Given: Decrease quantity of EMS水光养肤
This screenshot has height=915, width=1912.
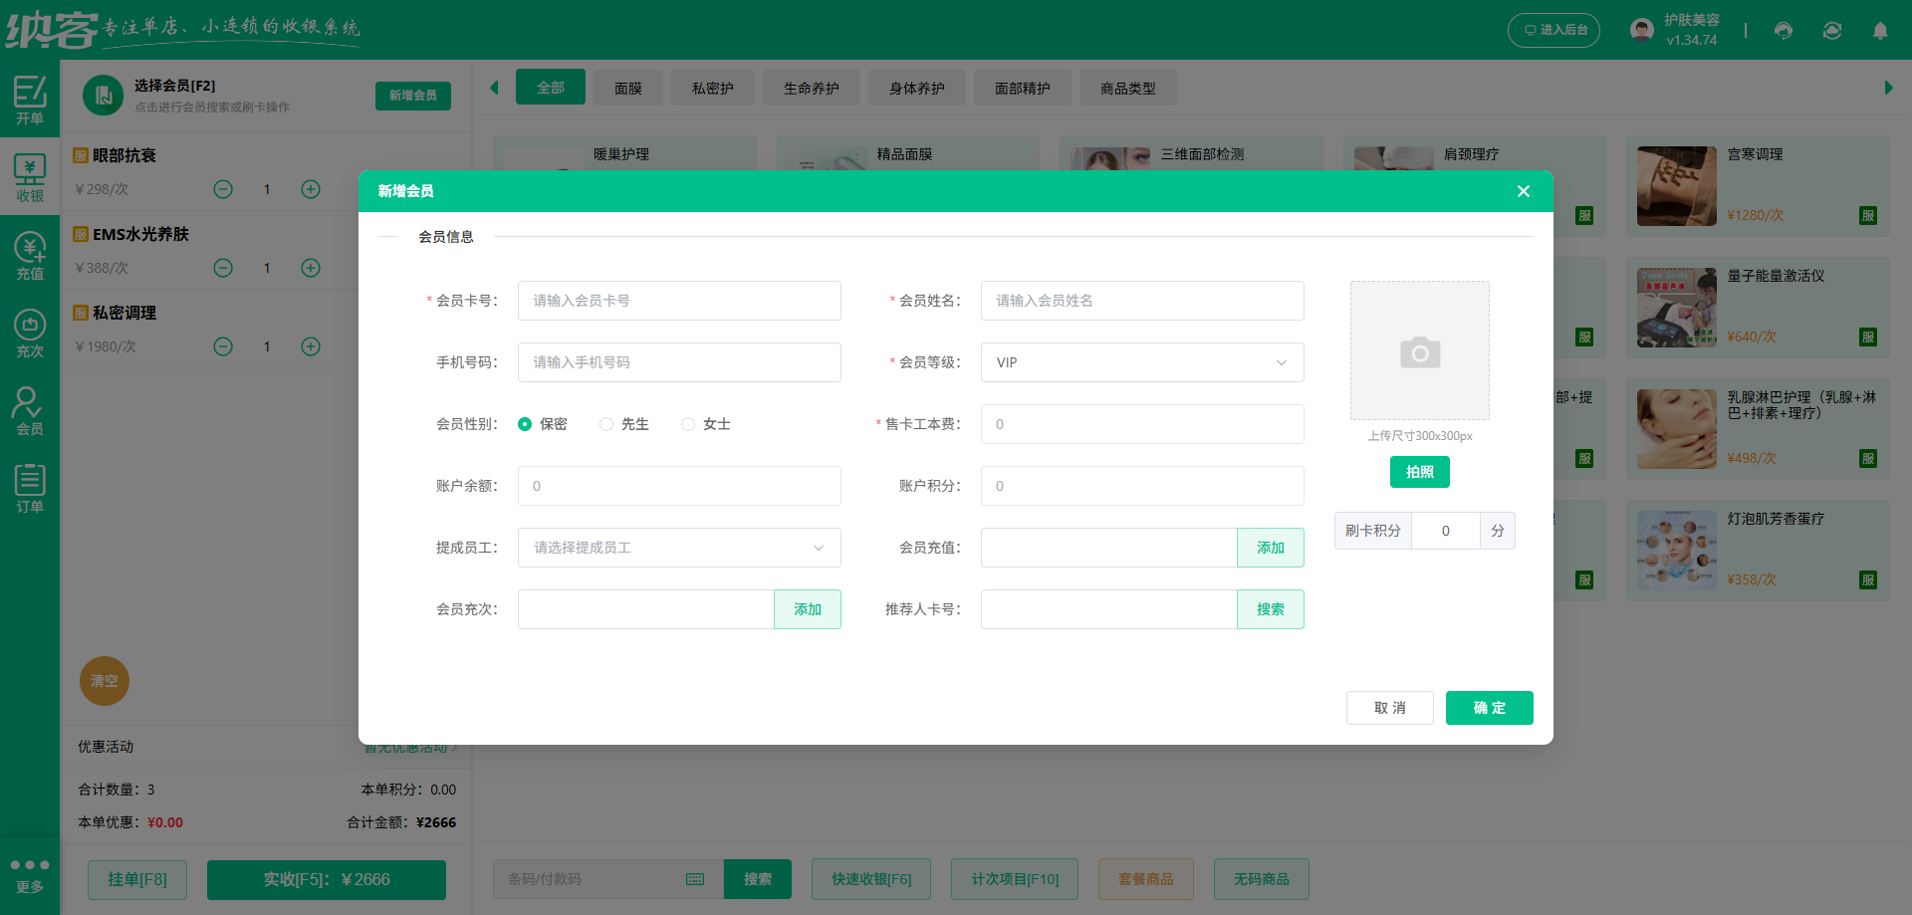Looking at the screenshot, I should click(x=223, y=268).
